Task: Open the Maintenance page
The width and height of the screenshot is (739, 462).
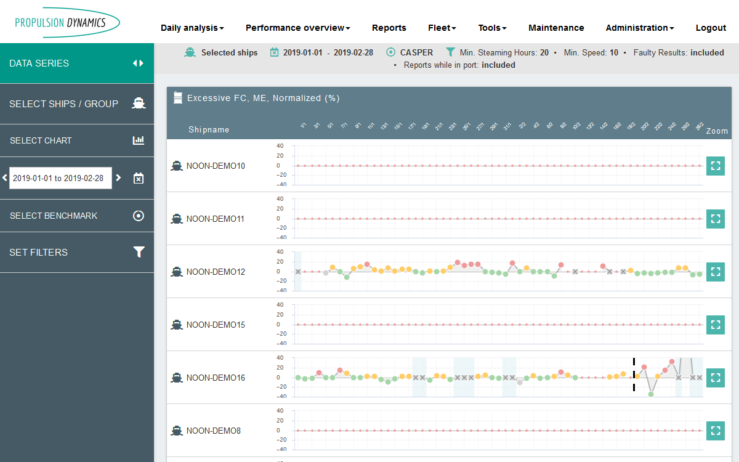Action: coord(556,28)
